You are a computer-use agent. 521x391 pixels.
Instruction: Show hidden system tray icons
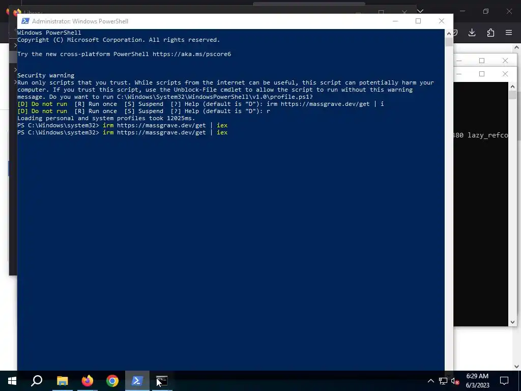pos(430,381)
